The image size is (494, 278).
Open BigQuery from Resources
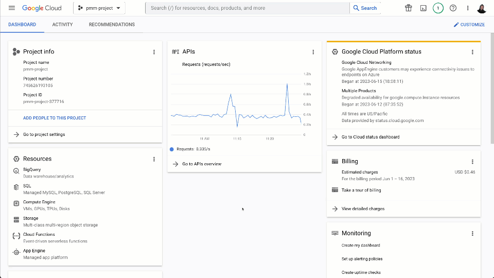(x=32, y=169)
